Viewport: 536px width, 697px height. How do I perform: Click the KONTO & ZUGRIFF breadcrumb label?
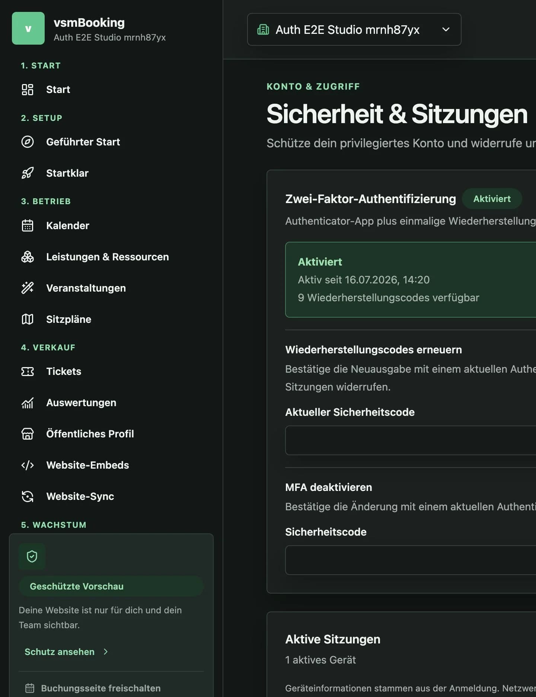pyautogui.click(x=313, y=86)
